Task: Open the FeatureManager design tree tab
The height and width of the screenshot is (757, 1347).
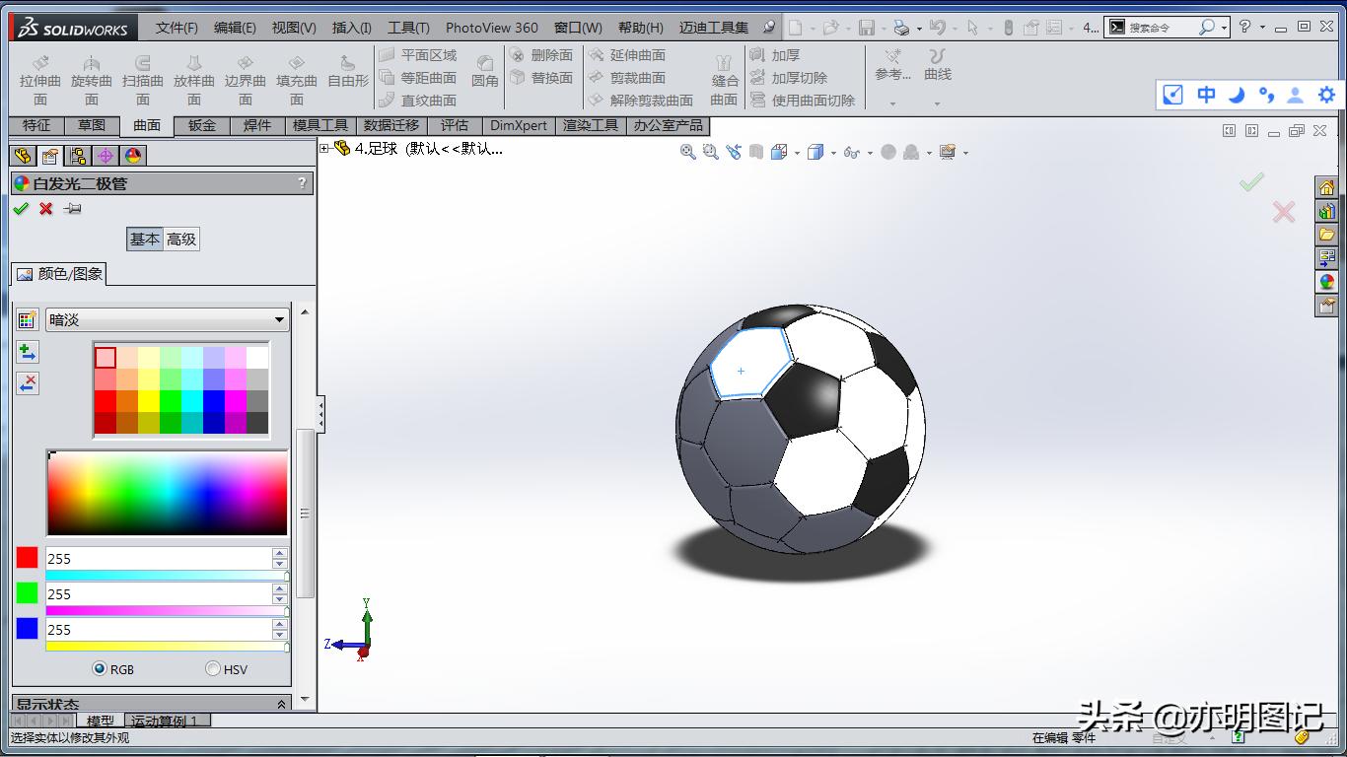Action: coord(24,156)
